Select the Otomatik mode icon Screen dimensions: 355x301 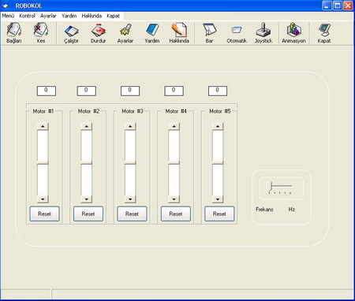(x=237, y=30)
